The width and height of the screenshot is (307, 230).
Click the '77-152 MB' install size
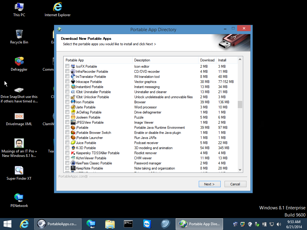pos(226,81)
